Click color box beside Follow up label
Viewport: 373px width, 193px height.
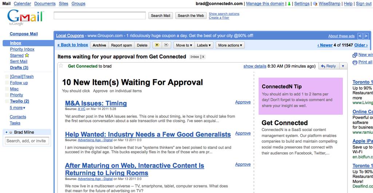click(x=7, y=83)
